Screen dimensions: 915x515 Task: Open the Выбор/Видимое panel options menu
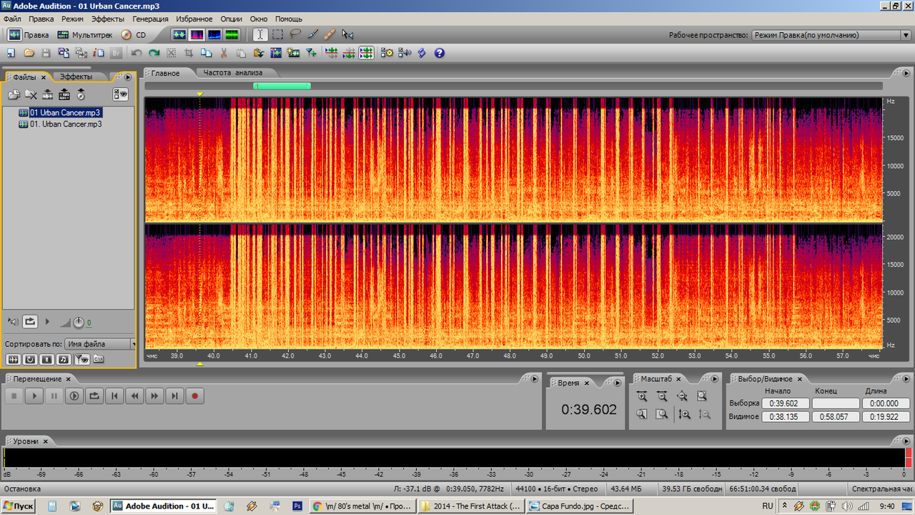(906, 378)
